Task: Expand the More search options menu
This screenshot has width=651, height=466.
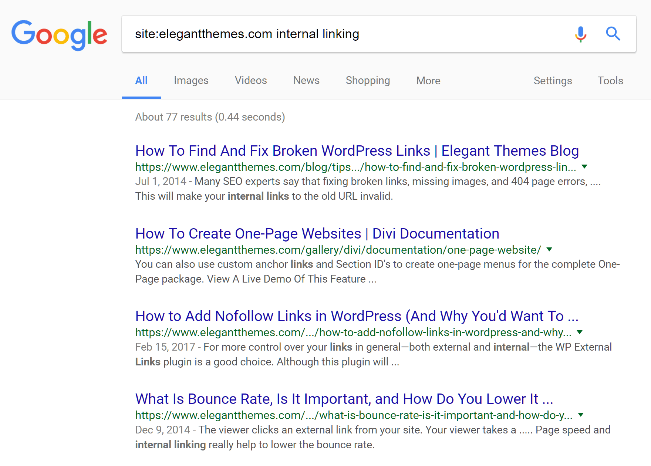Action: point(428,81)
